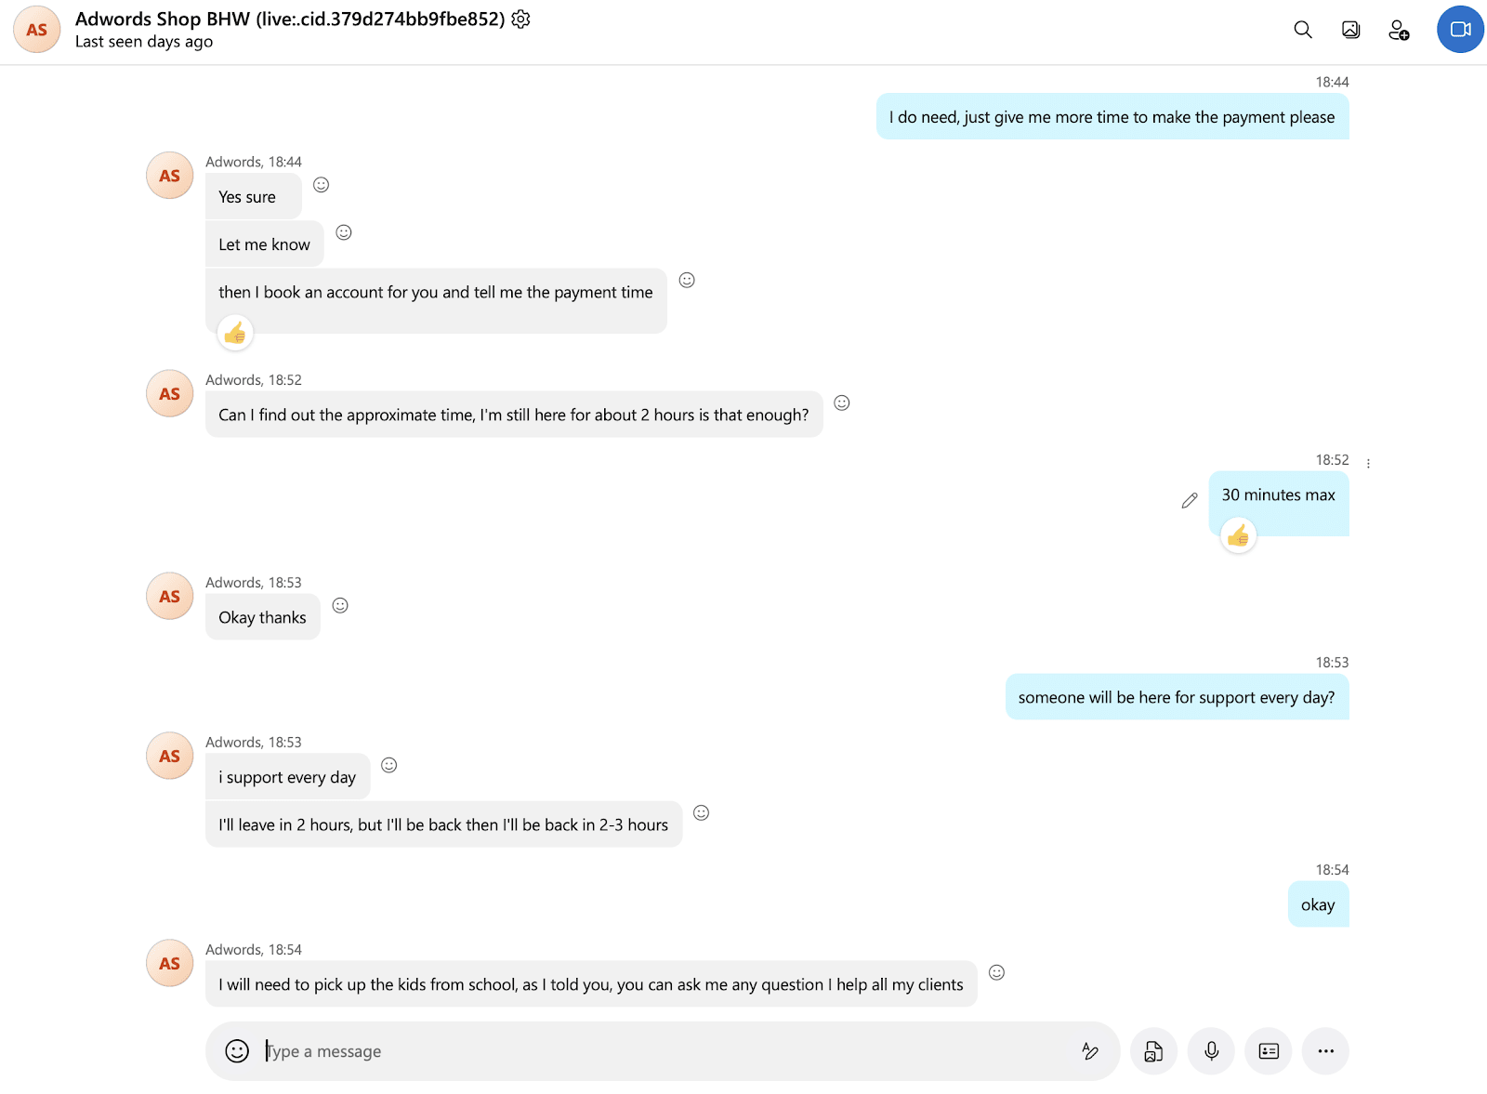Screen dimensions: 1487x1094
Task: Toggle thumbs-up on payment time message
Action: pyautogui.click(x=235, y=332)
